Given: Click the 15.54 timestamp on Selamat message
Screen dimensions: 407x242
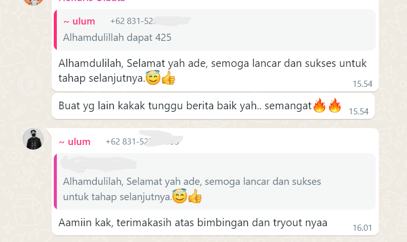Looking at the screenshot, I should [x=362, y=84].
